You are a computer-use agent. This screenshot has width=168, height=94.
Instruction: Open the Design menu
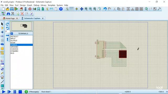23,5
